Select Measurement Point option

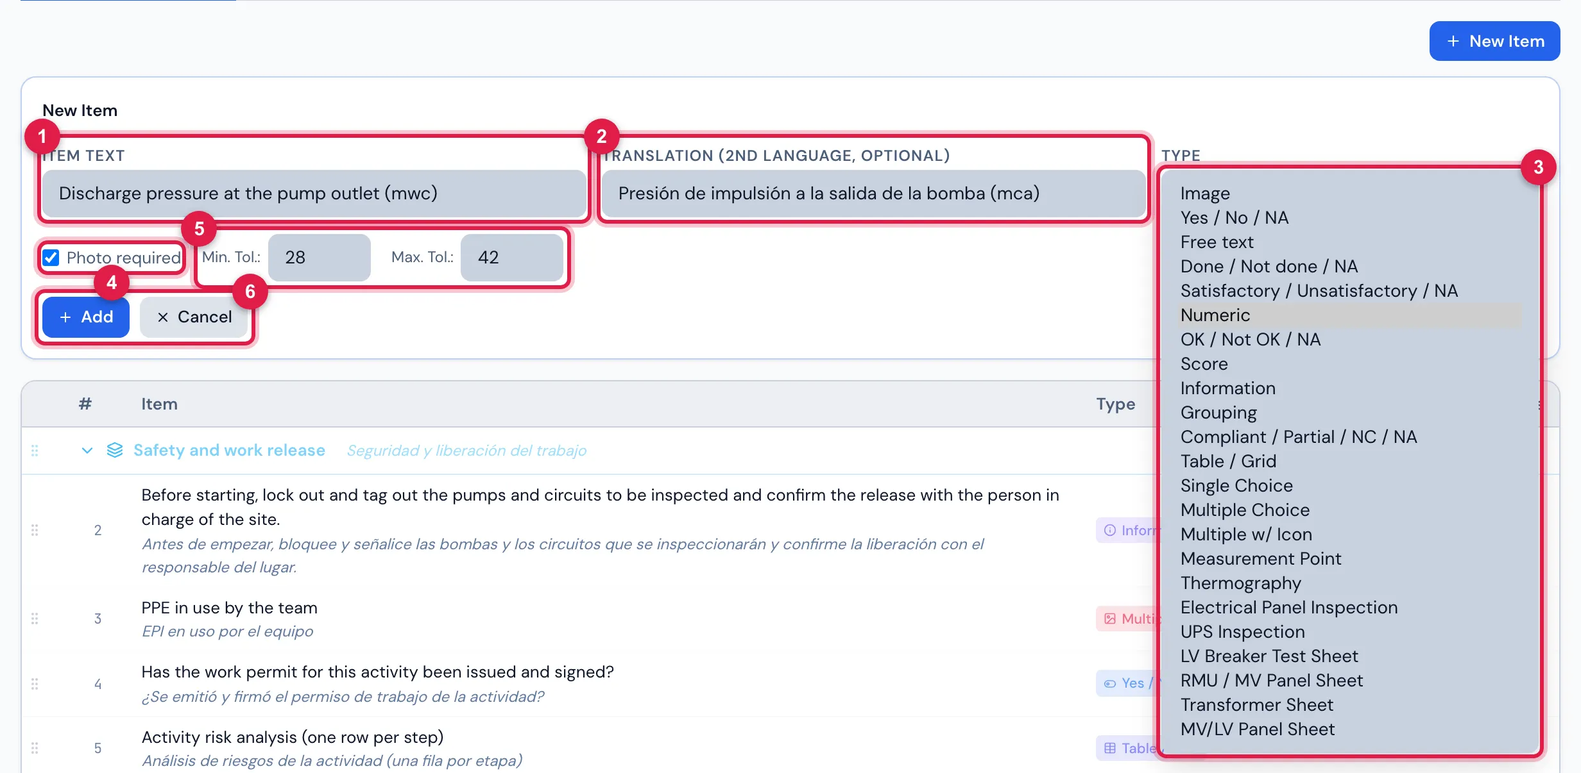1351,559
